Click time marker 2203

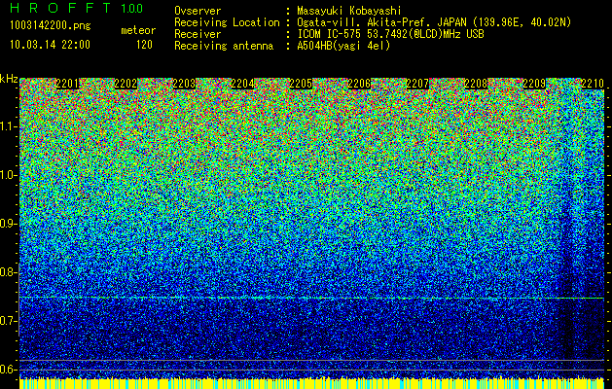pos(184,84)
